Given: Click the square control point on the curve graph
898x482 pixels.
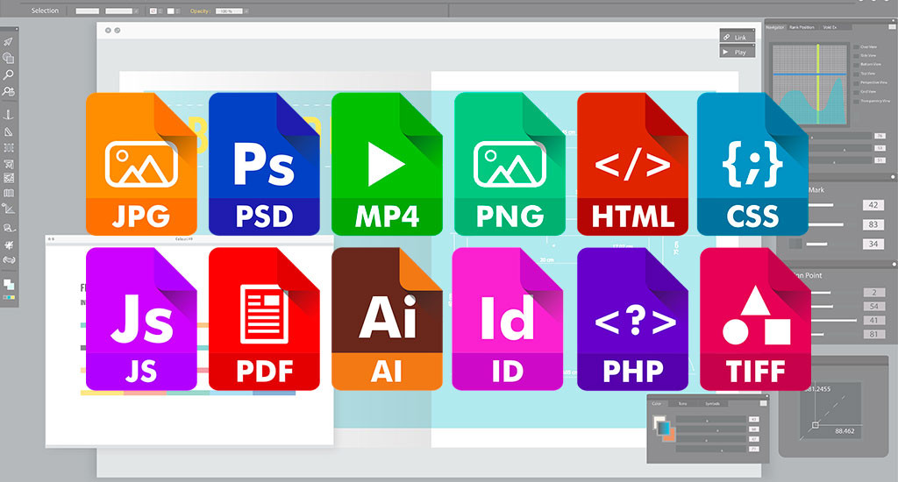Looking at the screenshot, I should coord(815,425).
